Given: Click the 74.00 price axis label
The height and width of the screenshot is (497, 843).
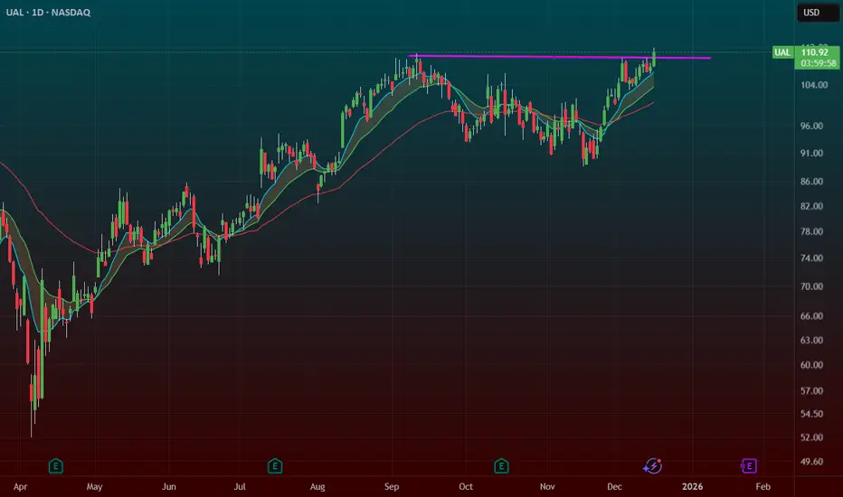Looking at the screenshot, I should pos(812,258).
